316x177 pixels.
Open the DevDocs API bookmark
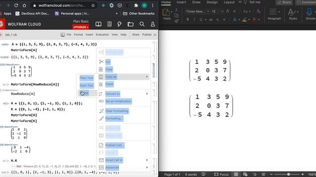click(32, 13)
